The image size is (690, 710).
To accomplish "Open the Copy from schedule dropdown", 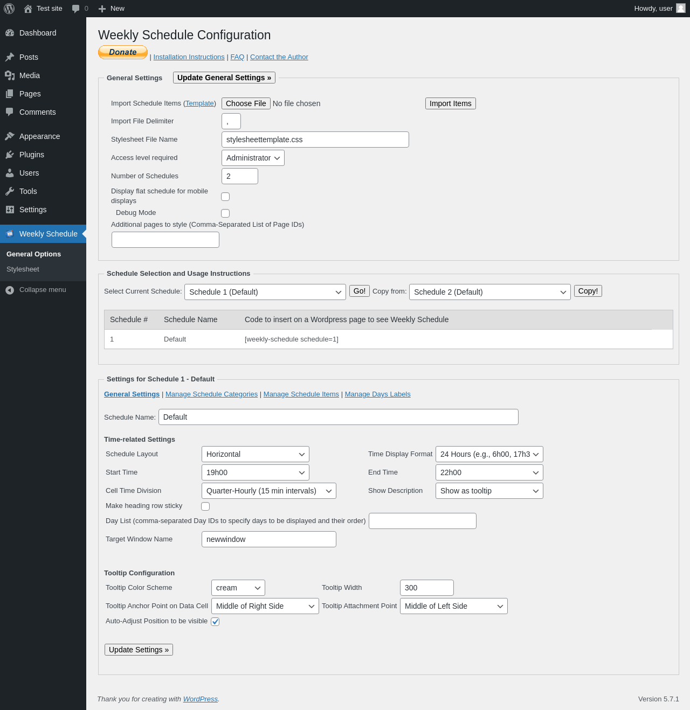I will pyautogui.click(x=490, y=292).
